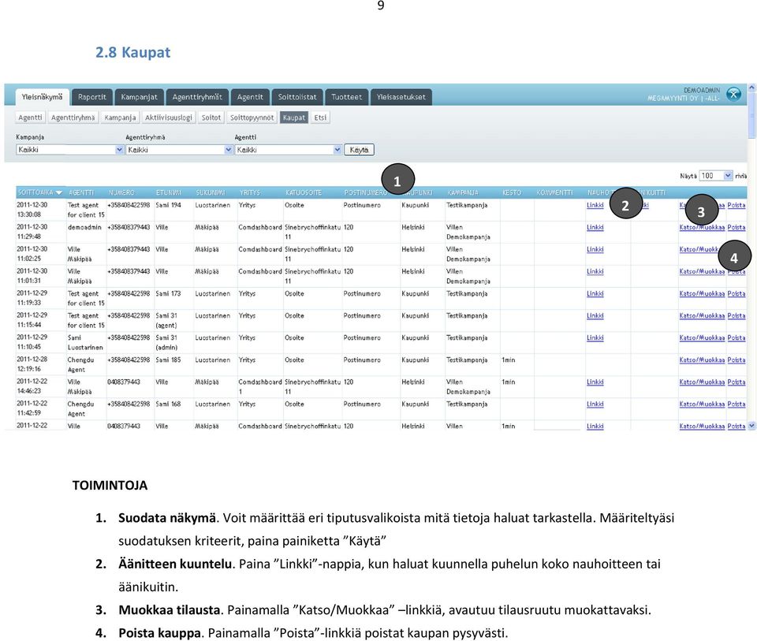Delete the 11:29:48 sale with Poista
Screen dimensions: 757x641
736,227
